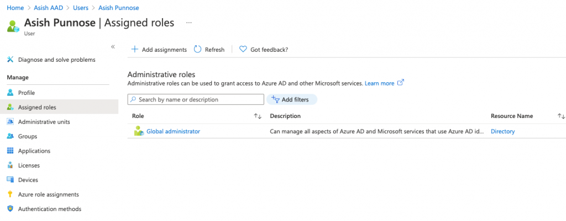Click the filter funnel icon

pyautogui.click(x=275, y=99)
